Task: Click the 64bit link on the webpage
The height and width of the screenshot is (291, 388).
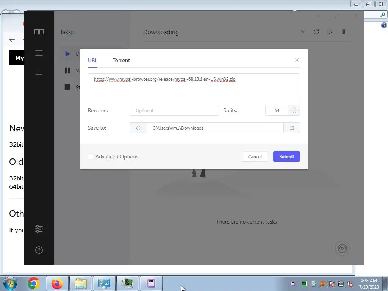Action: click(x=16, y=186)
